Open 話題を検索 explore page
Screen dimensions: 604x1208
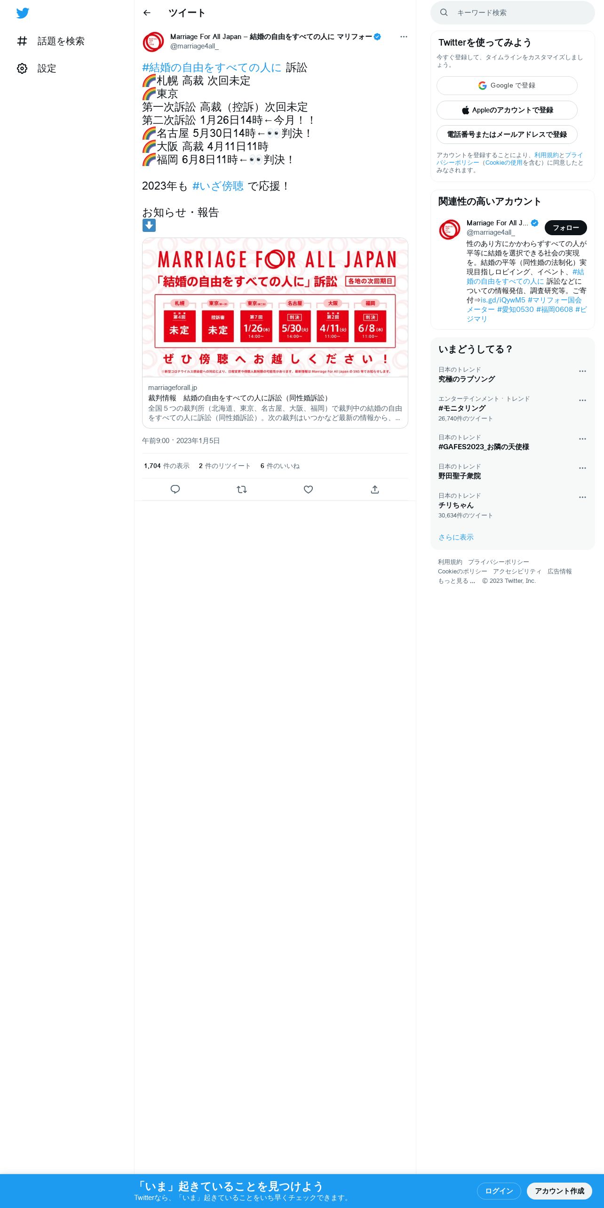coord(50,41)
